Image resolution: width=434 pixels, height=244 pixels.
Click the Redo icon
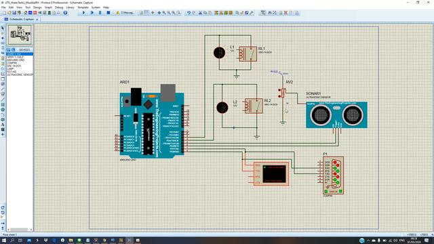[x=194, y=13]
